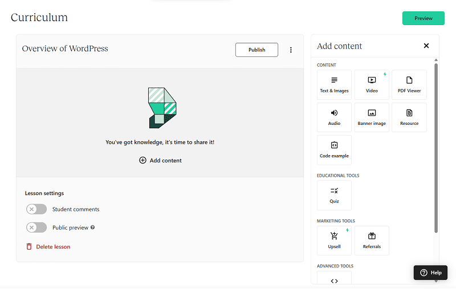Add a Code example block
The height and width of the screenshot is (289, 456).
[x=334, y=150]
